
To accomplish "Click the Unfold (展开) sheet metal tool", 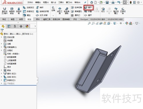I will pyautogui.click(x=88, y=7).
